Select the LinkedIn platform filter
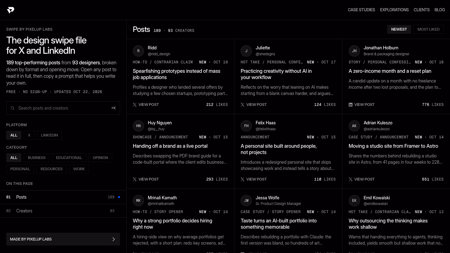The image size is (450, 253). 49,135
